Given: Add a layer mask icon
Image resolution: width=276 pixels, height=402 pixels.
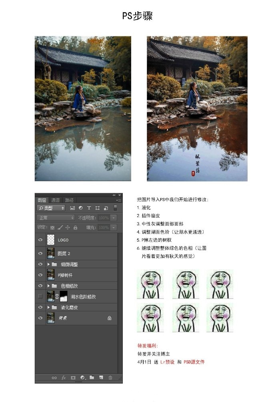Looking at the screenshot, I should pyautogui.click(x=73, y=378).
